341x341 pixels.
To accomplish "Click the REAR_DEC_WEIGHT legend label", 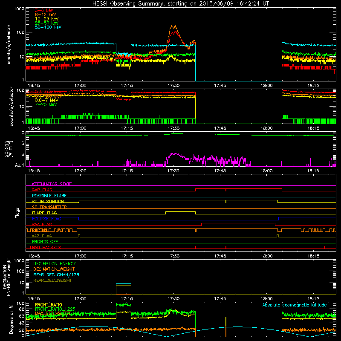I will [x=52, y=280].
